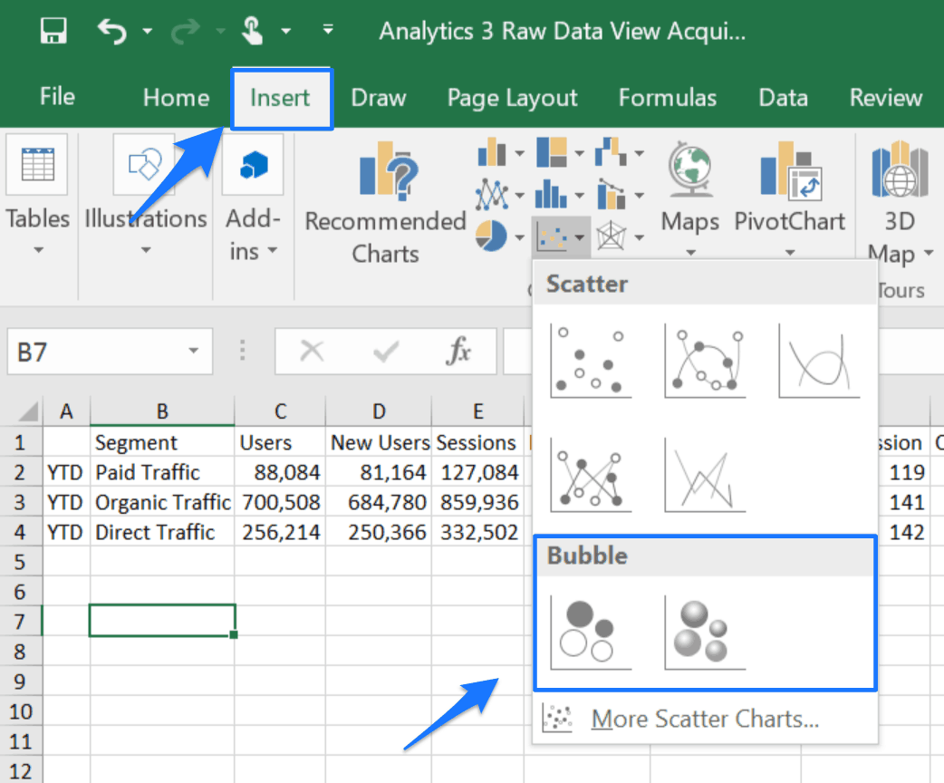Click the Cancel X formula bar button

(312, 351)
